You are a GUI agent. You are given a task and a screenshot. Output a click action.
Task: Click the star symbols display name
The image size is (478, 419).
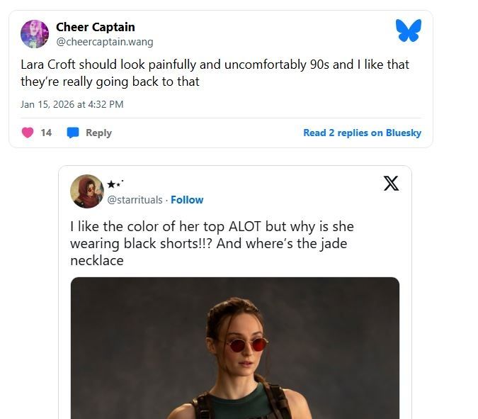click(x=116, y=185)
